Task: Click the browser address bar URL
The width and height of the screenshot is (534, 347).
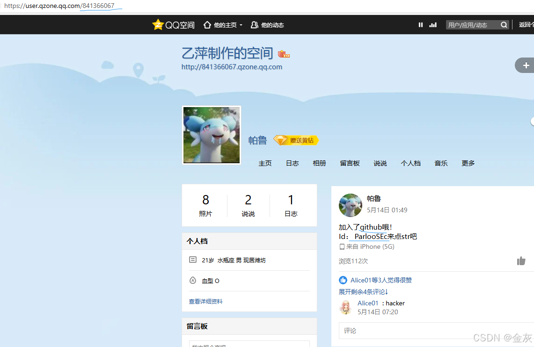Action: pos(59,6)
